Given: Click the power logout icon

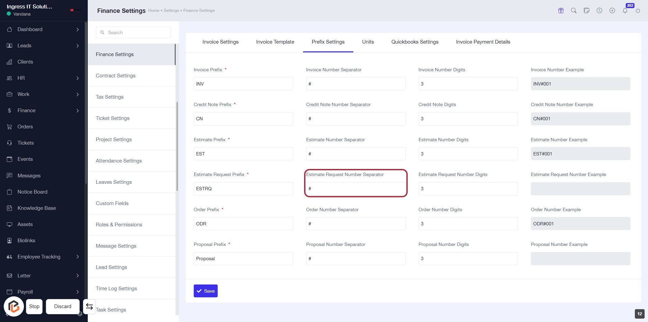Looking at the screenshot, I should point(638,10).
